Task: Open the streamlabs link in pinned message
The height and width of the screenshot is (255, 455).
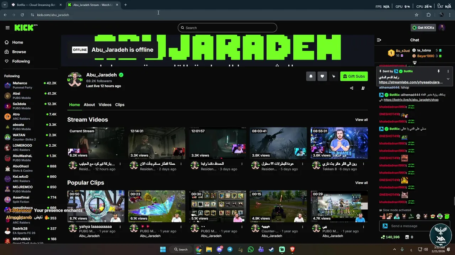Action: pos(411,82)
